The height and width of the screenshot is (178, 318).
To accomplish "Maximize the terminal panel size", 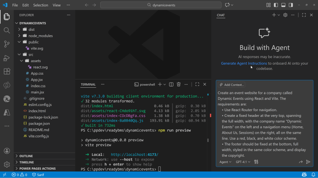I will [197, 85].
